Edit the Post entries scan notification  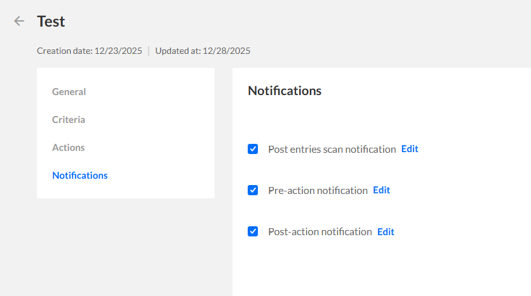(410, 149)
